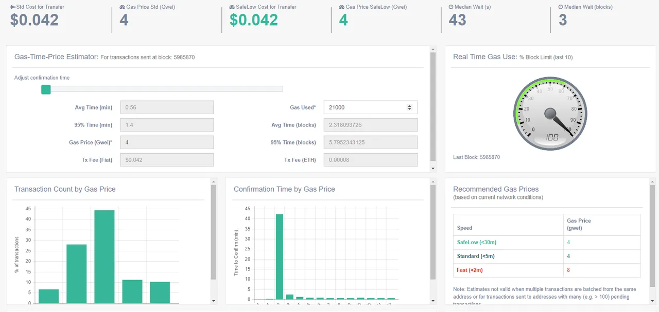Click the Gas Price (Gwei) input field

pyautogui.click(x=167, y=142)
